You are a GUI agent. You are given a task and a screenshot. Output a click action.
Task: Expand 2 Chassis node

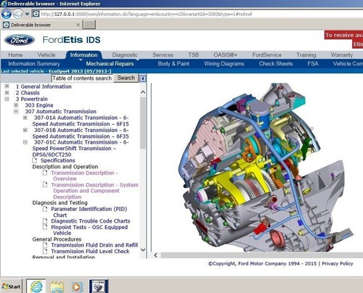[7, 93]
